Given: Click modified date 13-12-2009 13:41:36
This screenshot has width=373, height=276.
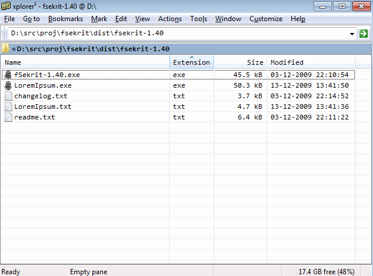Looking at the screenshot, I should [309, 107].
